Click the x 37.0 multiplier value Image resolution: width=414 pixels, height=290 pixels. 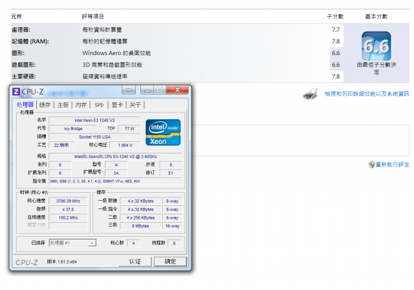tap(68, 210)
